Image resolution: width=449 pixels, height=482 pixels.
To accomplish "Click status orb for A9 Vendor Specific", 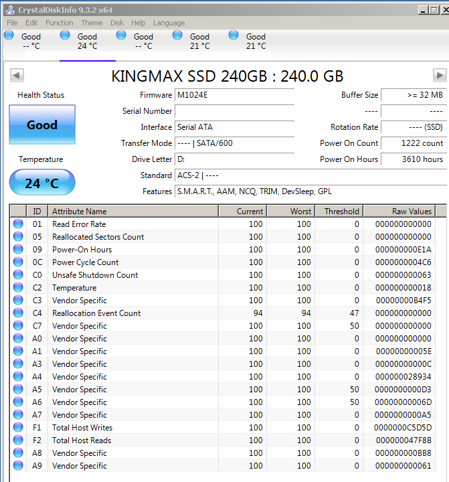I will click(x=18, y=465).
